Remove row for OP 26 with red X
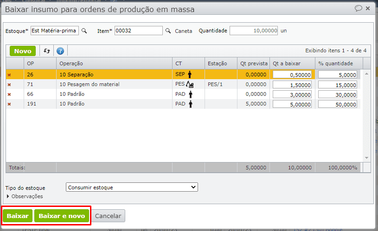 9,75
